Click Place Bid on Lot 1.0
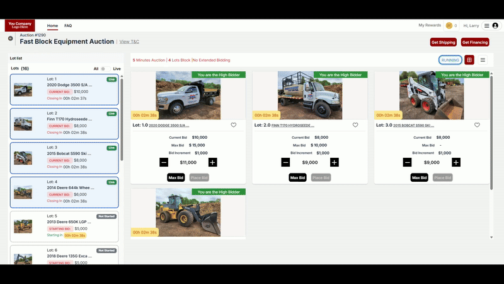504x284 pixels. point(199,177)
